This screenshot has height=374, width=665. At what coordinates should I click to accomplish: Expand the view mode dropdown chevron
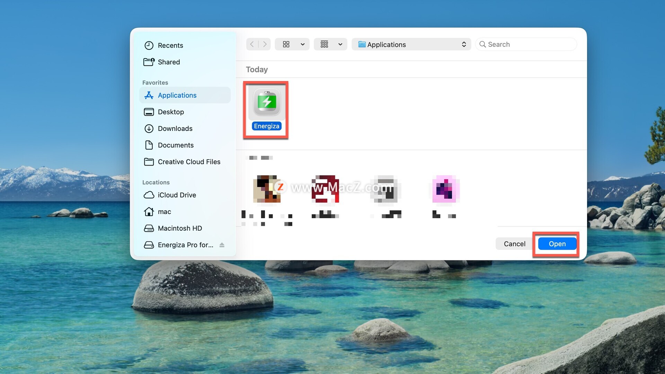point(302,44)
